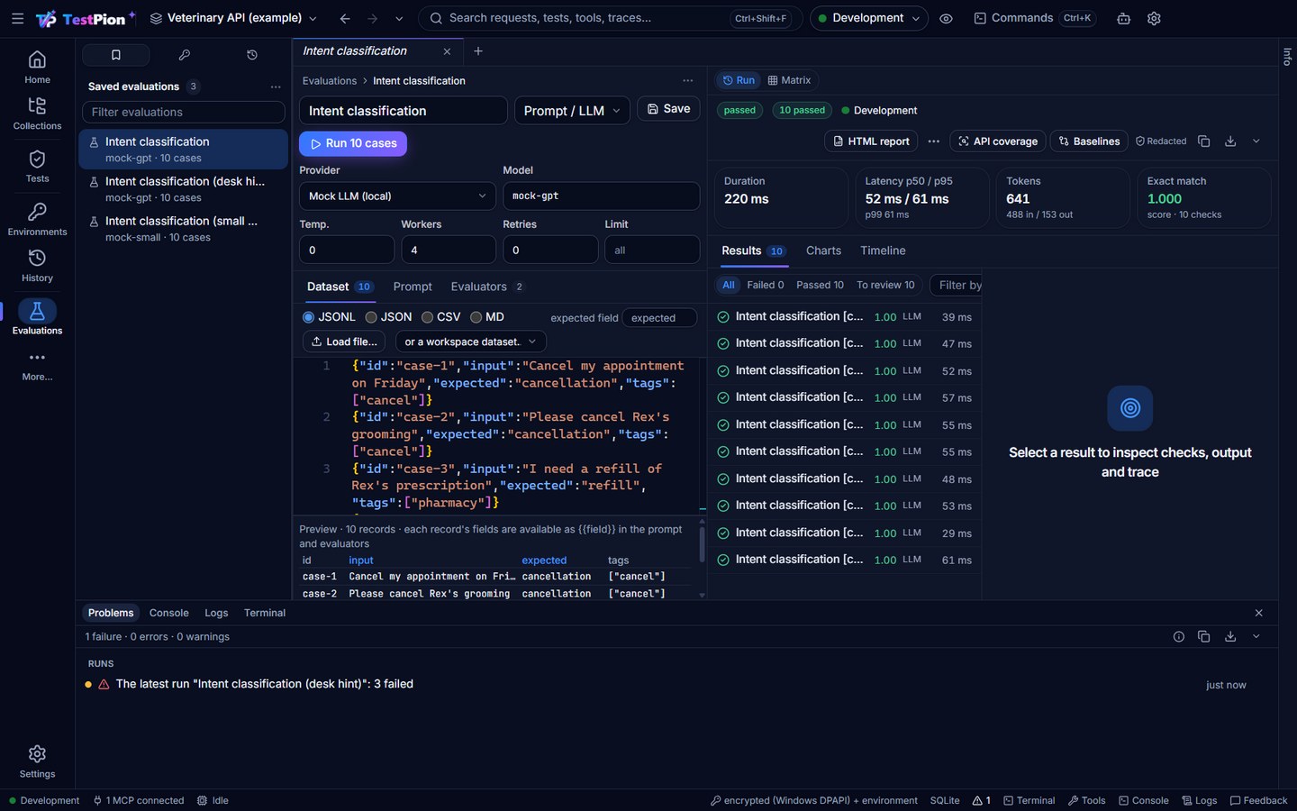Open the Veterinary API workspace dropdown
Screen dimensions: 1297x811
coord(233,18)
